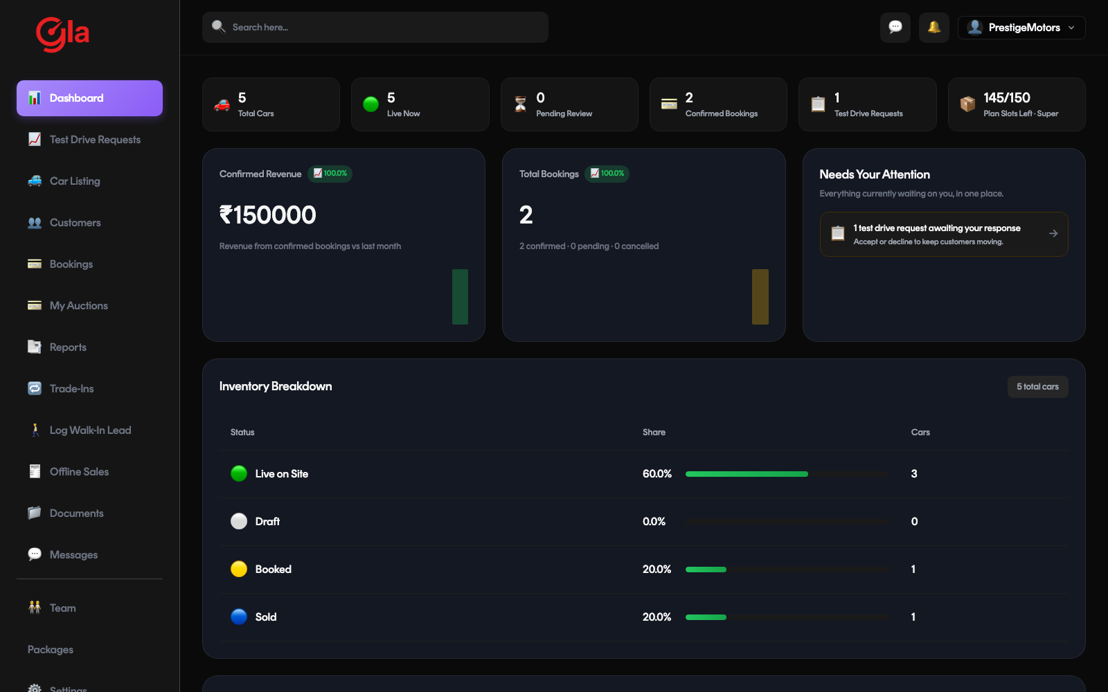Screen dimensions: 1108x692
Task: Click the ₹150000 revenue value
Action: [268, 215]
